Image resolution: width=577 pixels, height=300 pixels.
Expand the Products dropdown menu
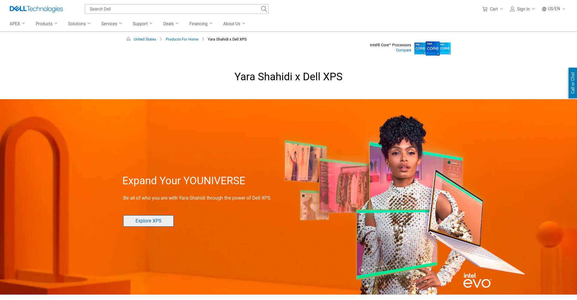pos(46,24)
